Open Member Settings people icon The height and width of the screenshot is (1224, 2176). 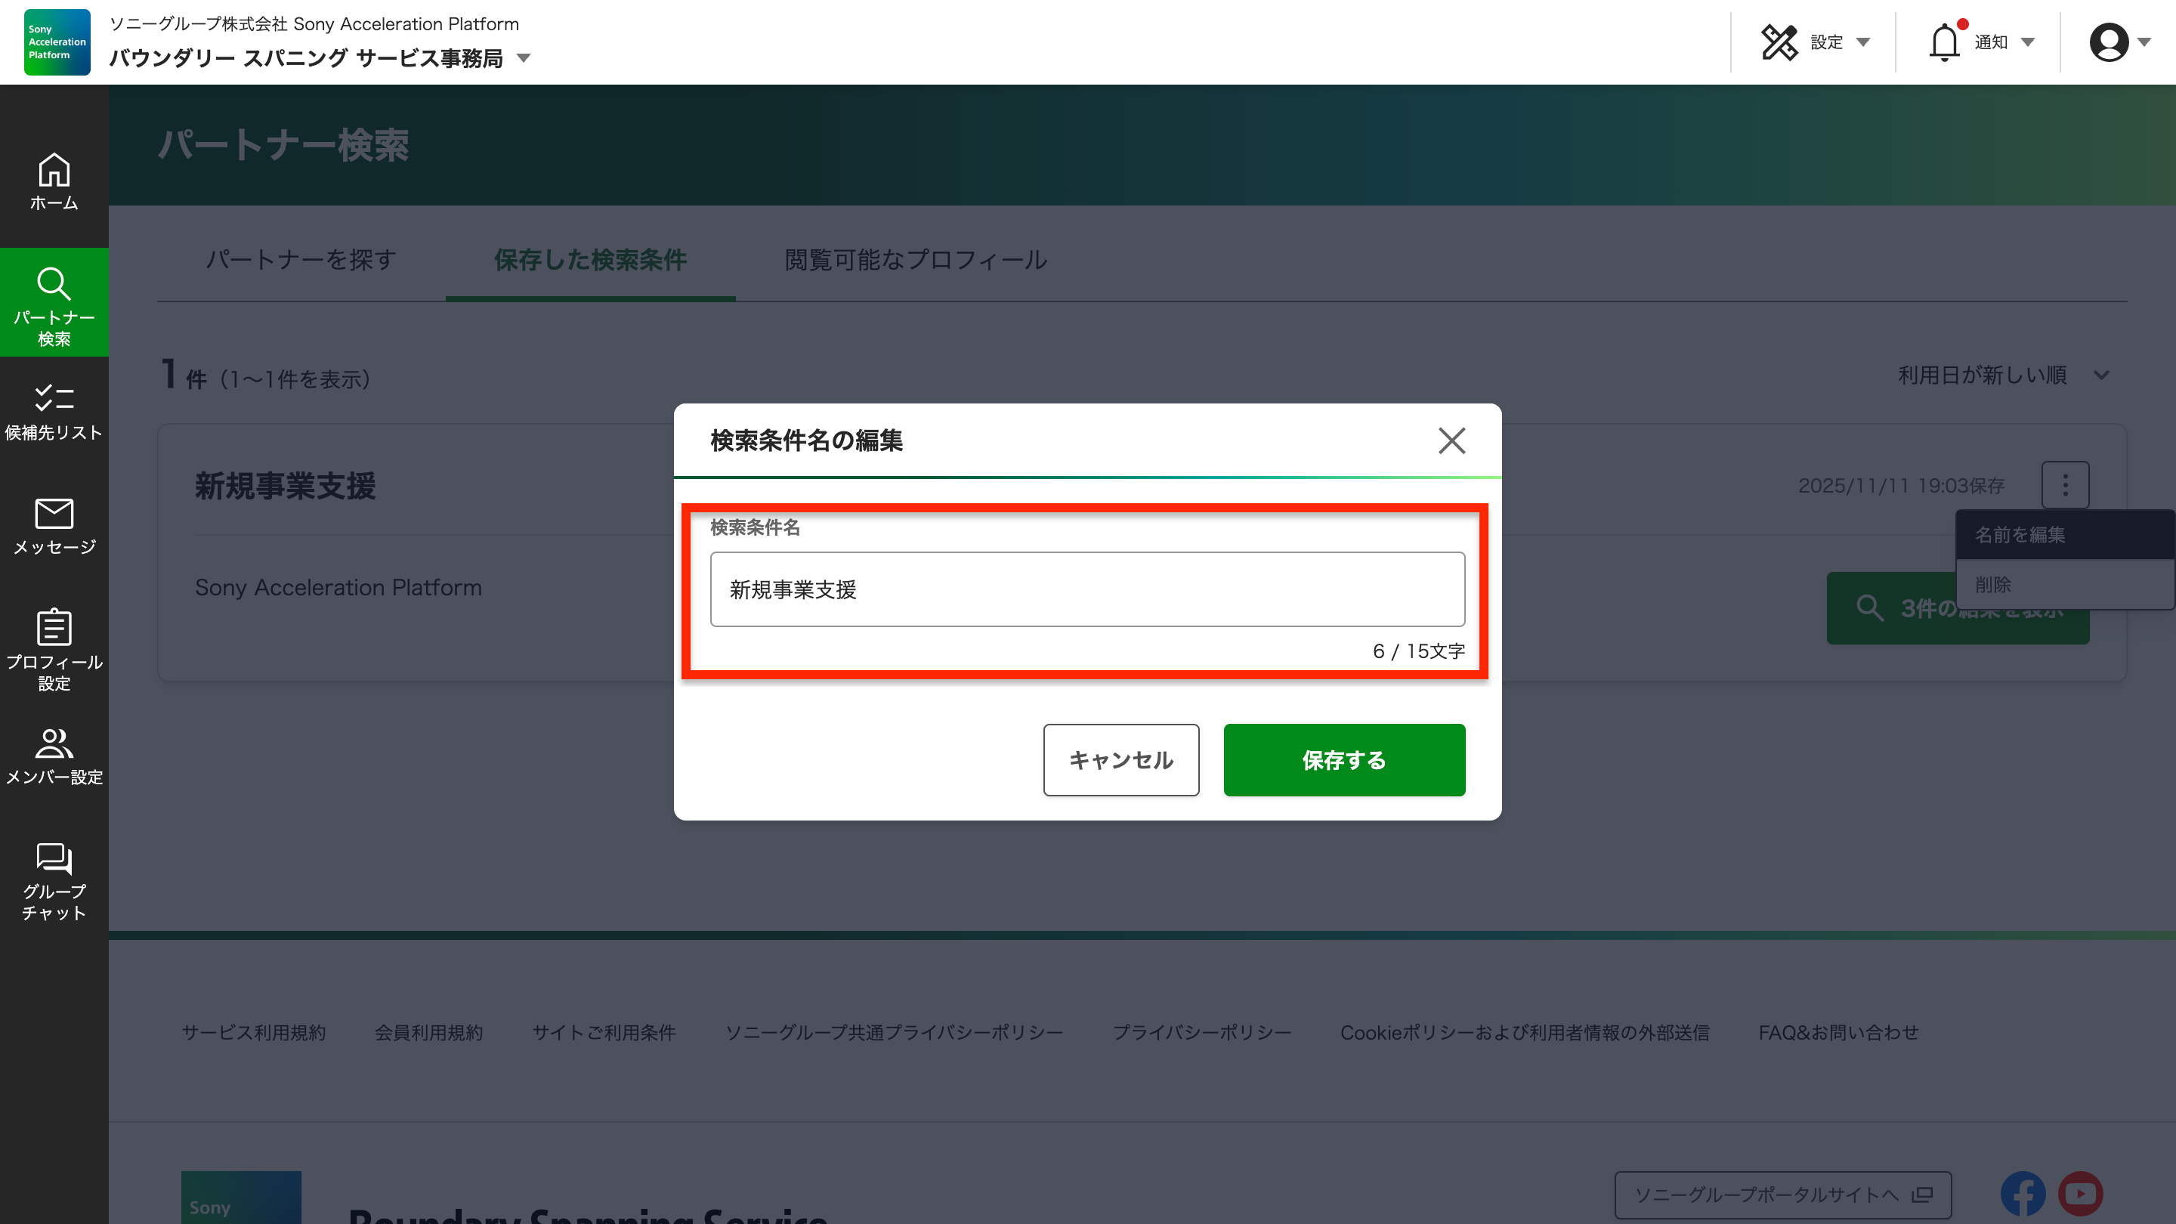click(54, 743)
